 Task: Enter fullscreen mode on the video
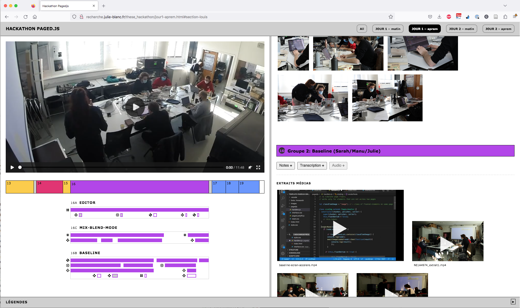pyautogui.click(x=258, y=167)
